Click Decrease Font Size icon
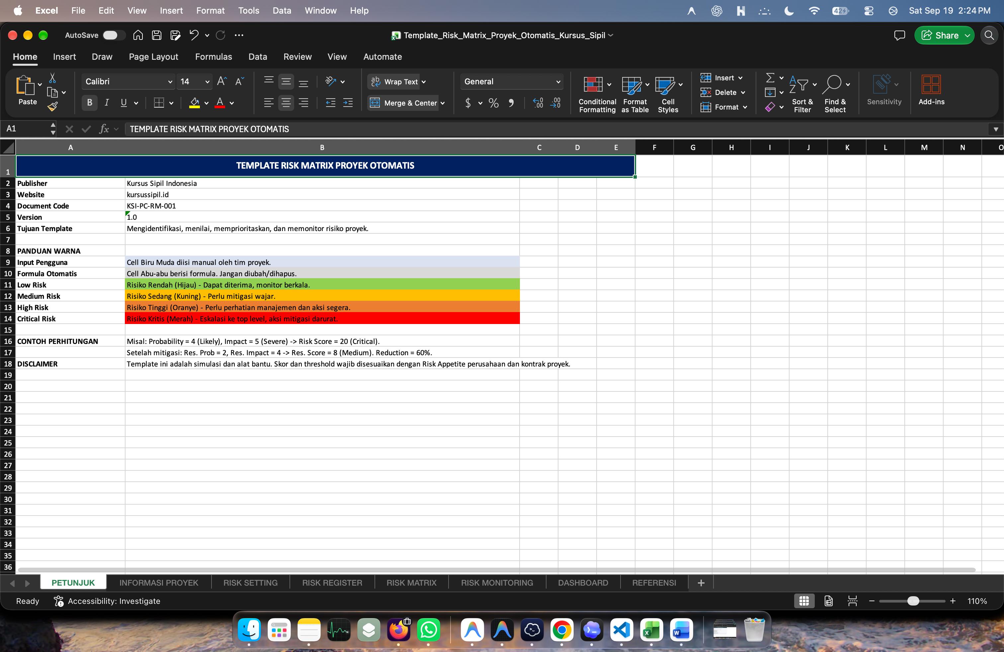 click(x=240, y=81)
